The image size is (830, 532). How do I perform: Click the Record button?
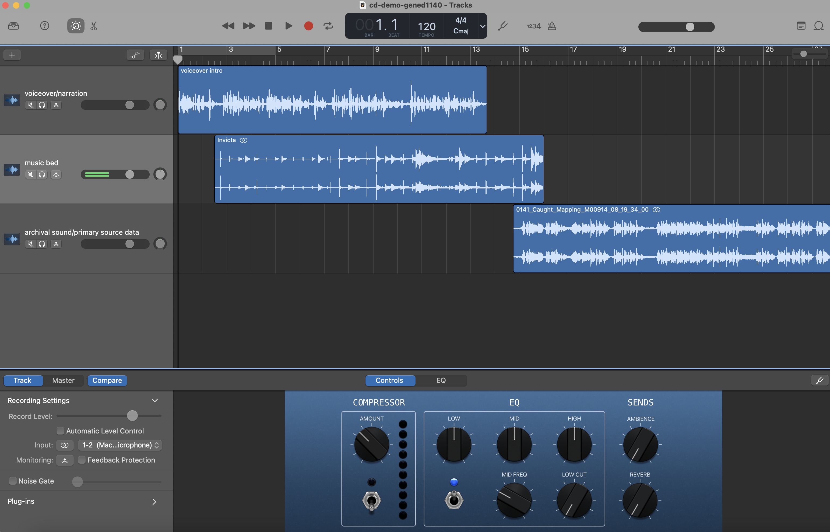click(x=308, y=26)
